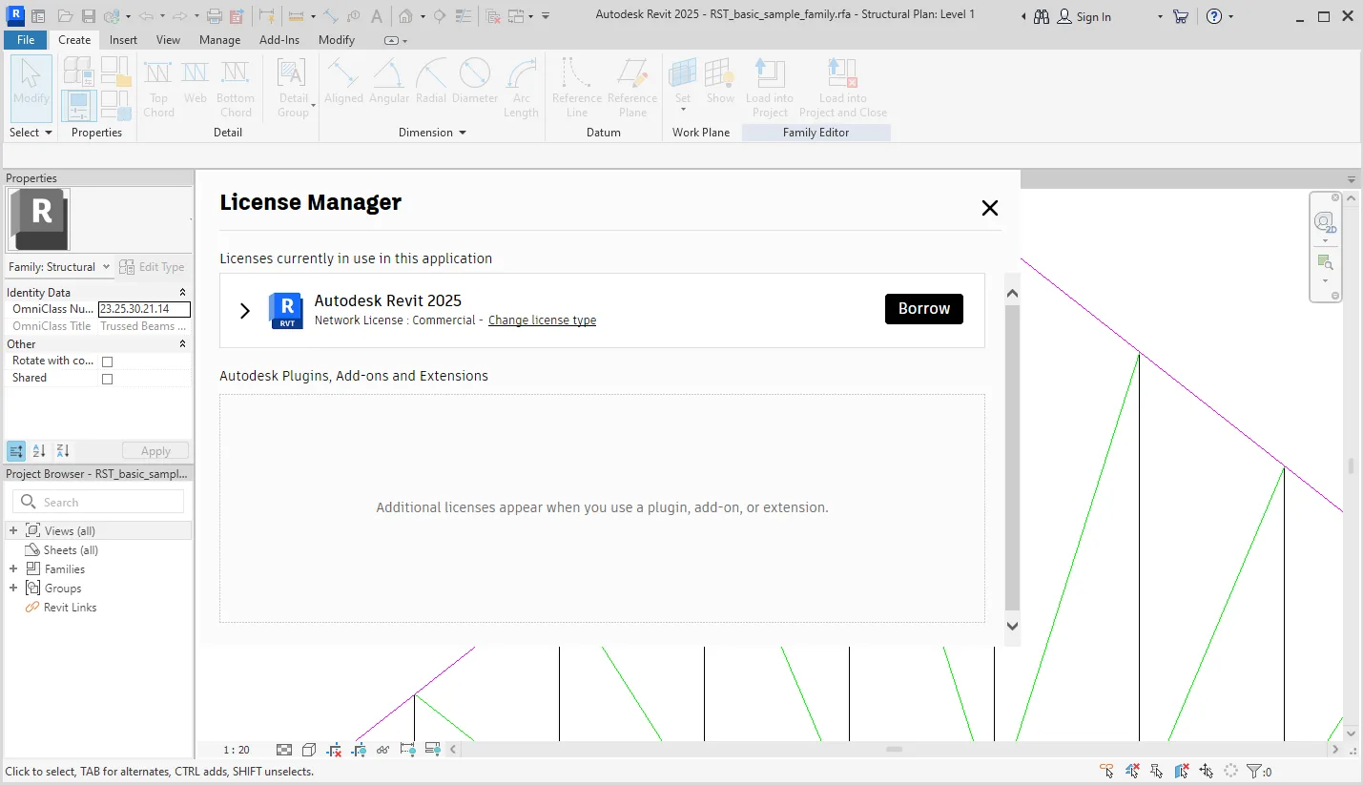Expand the Families tree node

[x=13, y=568]
